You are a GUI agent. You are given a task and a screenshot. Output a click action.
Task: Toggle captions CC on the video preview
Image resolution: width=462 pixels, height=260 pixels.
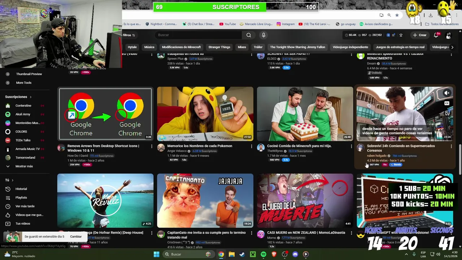447,103
